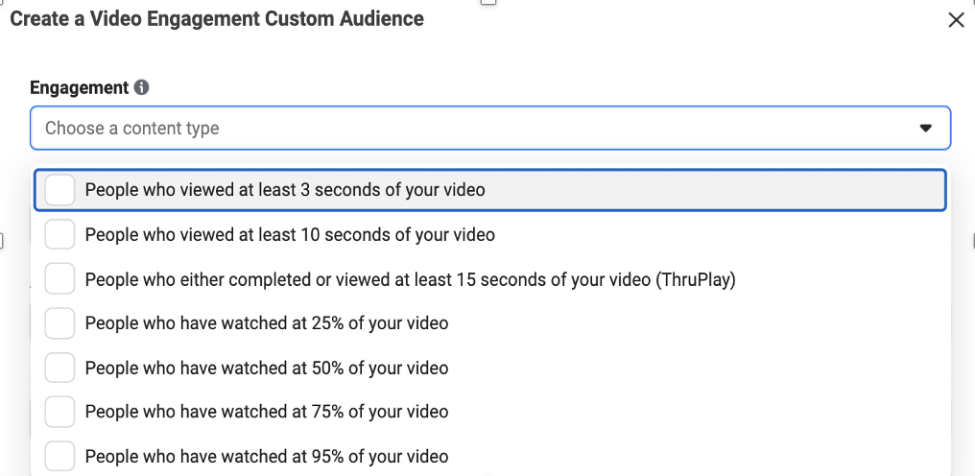Image resolution: width=975 pixels, height=476 pixels.
Task: Choose 'viewed at least 10 seconds' option text
Action: tap(290, 234)
